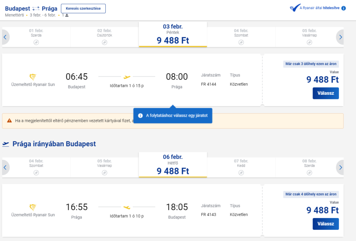Click the yellow plane icon on FR 4144 flight

click(x=127, y=77)
